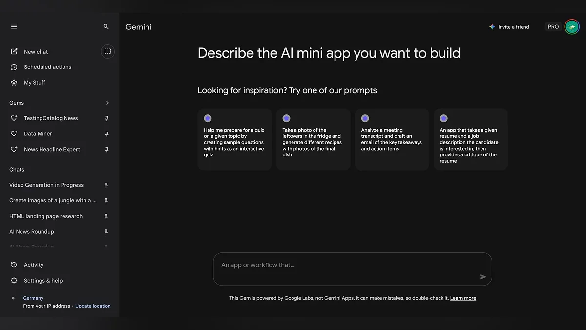Click the Chats section heading
Screen dimensions: 586x330
tap(17, 170)
